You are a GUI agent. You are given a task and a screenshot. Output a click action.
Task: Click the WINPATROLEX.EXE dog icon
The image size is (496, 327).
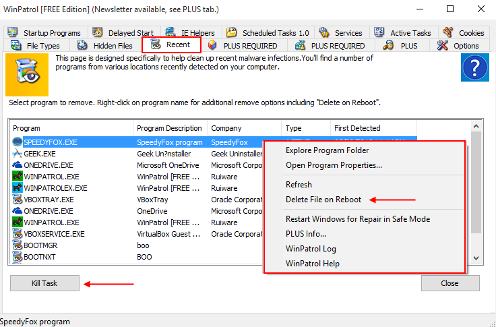18,188
